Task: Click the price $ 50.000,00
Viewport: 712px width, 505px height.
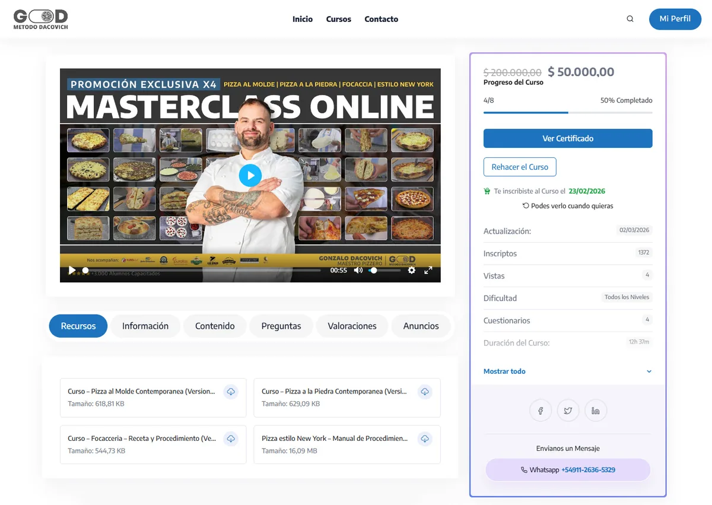Action: click(581, 72)
